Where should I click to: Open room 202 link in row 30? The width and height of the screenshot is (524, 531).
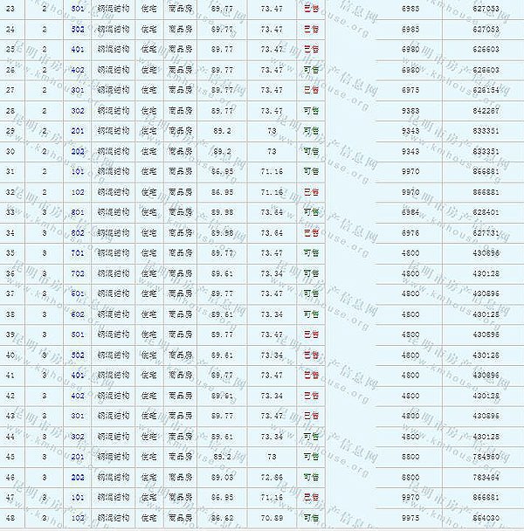(x=77, y=151)
